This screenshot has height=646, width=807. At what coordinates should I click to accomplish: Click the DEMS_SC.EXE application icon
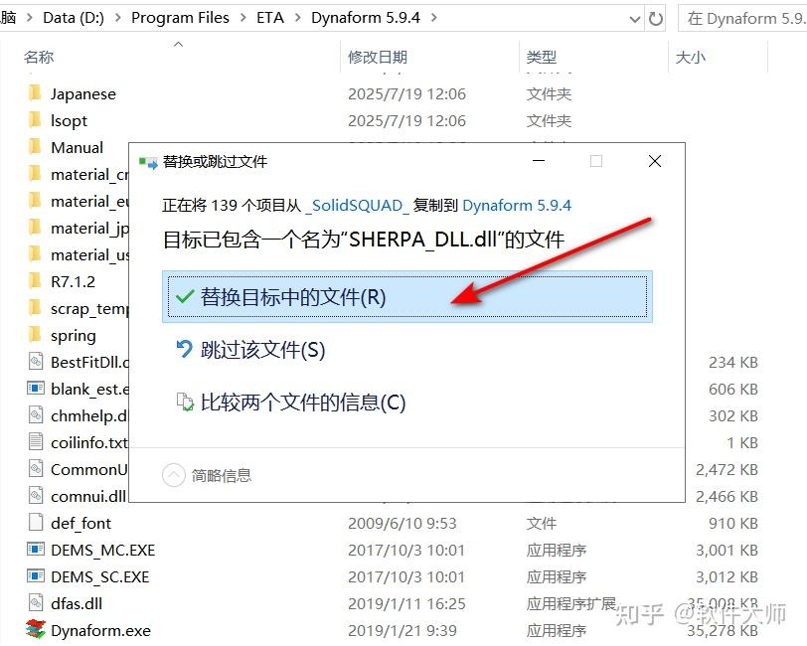36,576
